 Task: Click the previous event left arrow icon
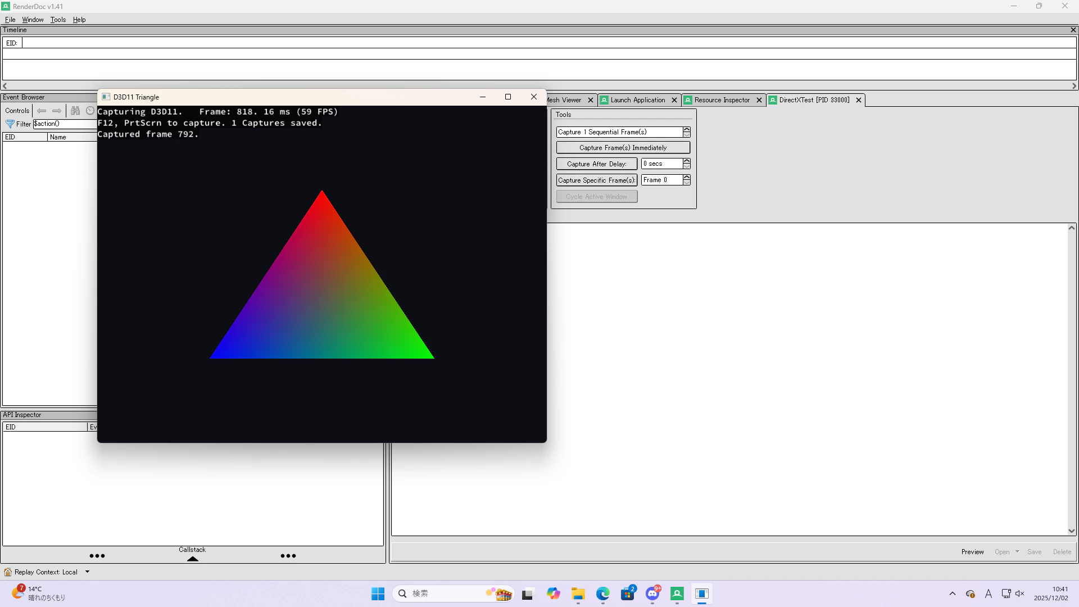click(x=42, y=111)
